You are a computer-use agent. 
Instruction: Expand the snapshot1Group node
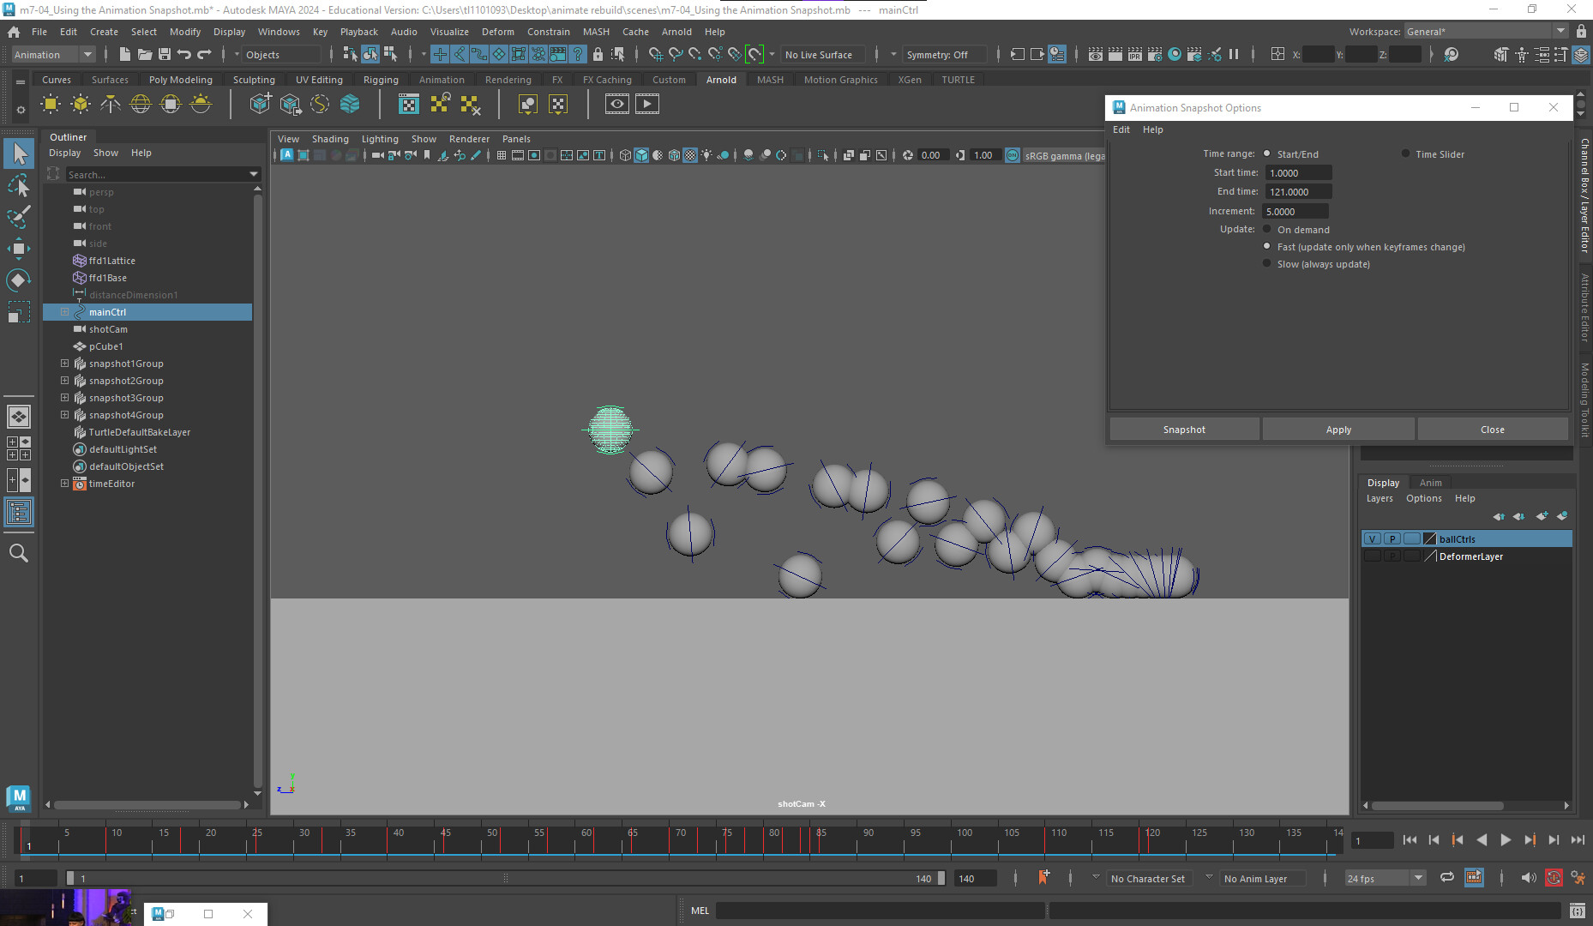click(64, 364)
